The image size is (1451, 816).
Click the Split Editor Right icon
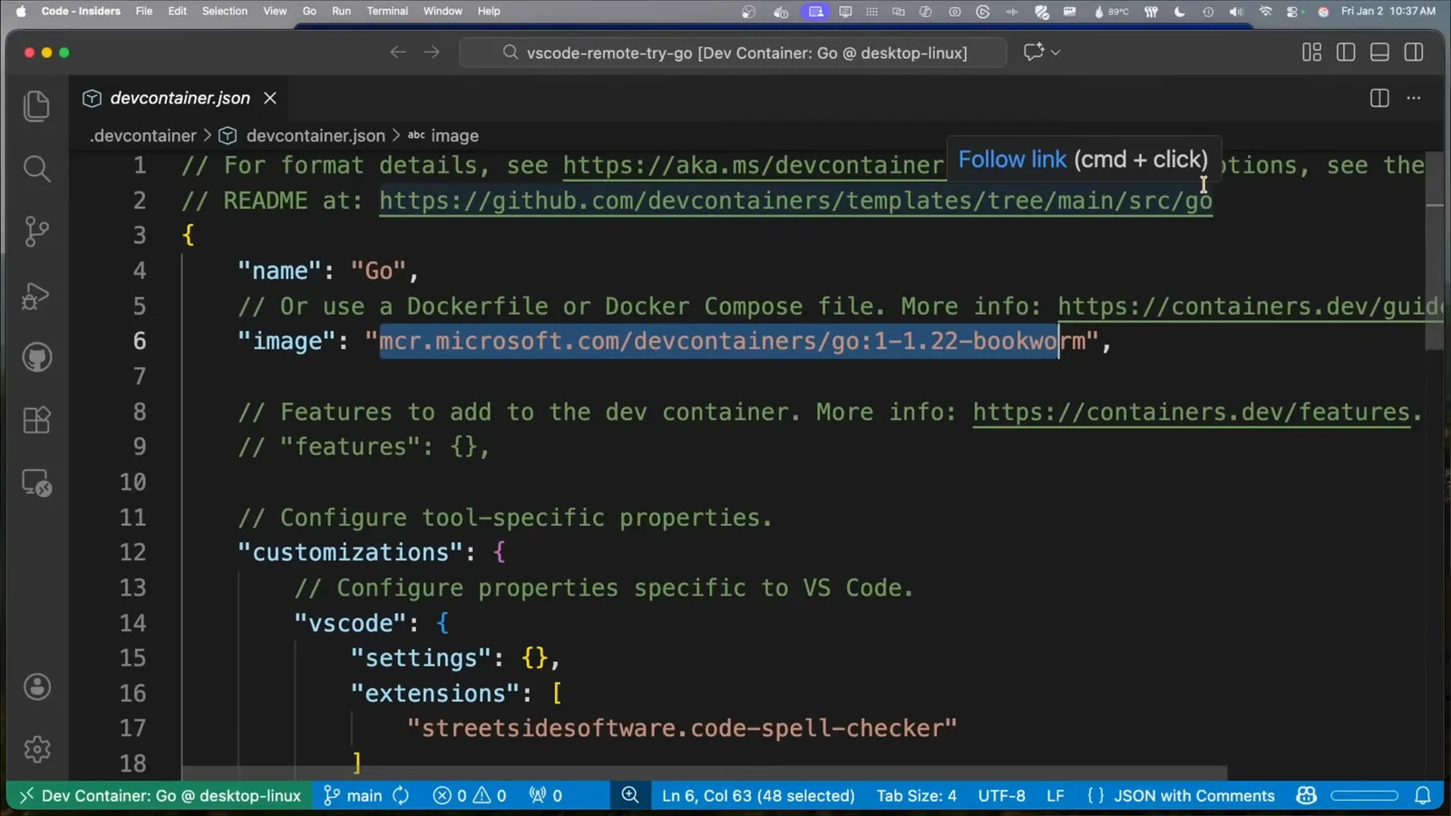[1379, 98]
